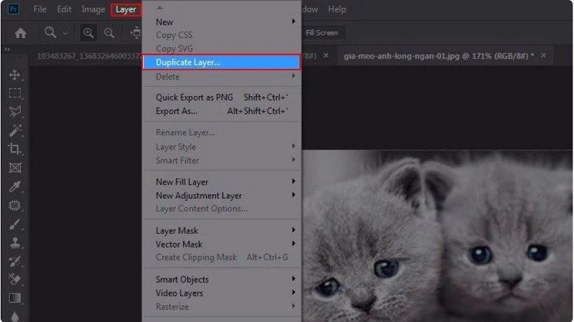
Task: Open the Image menu
Action: [93, 9]
